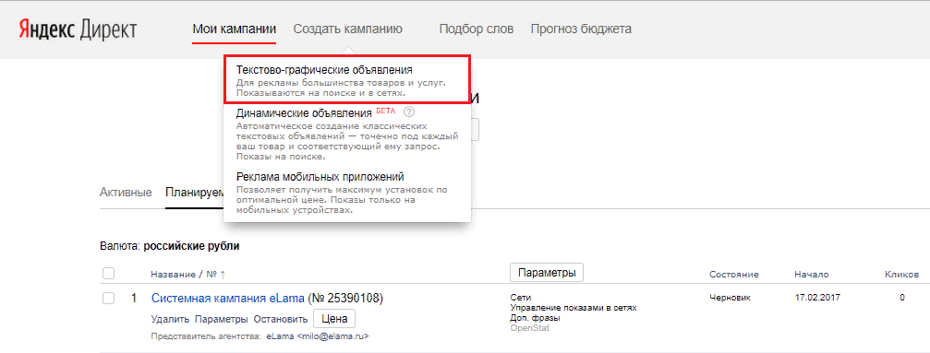Click Параметры link under campaign name
Viewport: 930px width, 353px height.
[x=222, y=319]
